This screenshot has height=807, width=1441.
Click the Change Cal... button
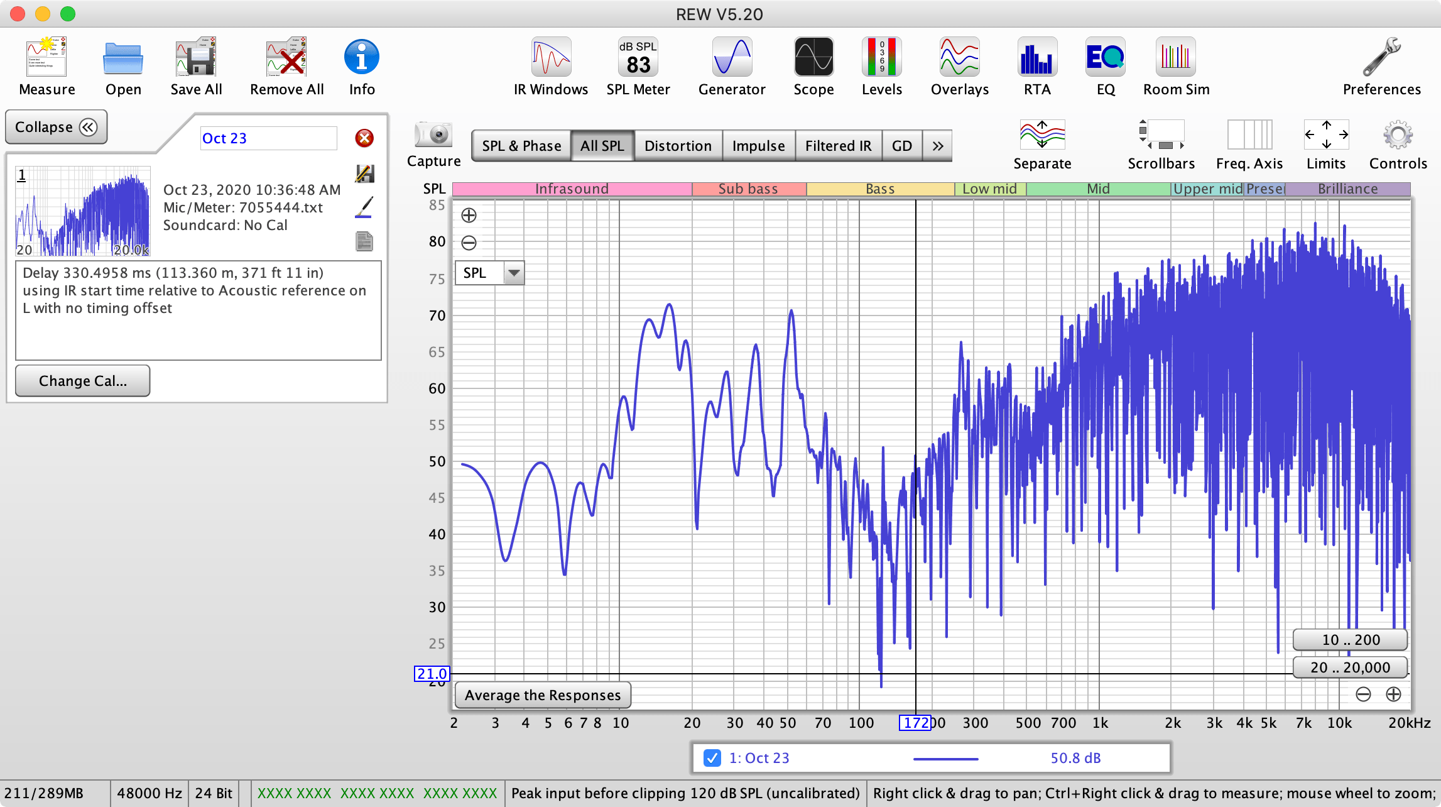click(82, 381)
